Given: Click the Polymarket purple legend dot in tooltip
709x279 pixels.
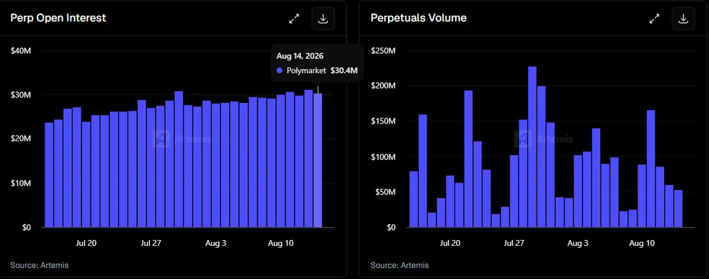Looking at the screenshot, I should coord(280,71).
